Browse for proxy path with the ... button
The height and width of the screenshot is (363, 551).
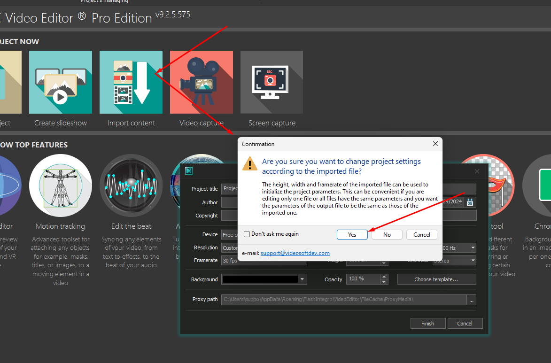[471, 300]
